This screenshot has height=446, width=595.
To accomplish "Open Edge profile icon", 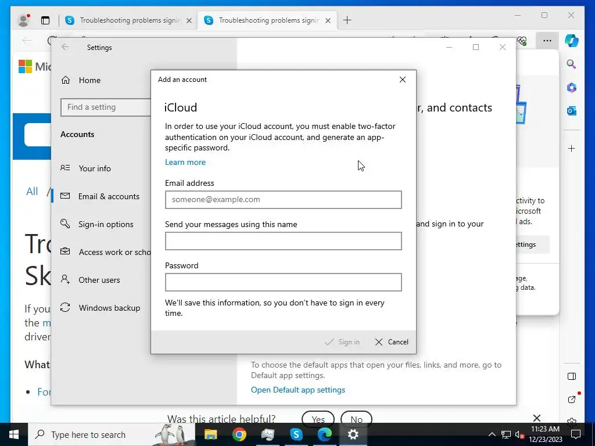I will pos(23,20).
